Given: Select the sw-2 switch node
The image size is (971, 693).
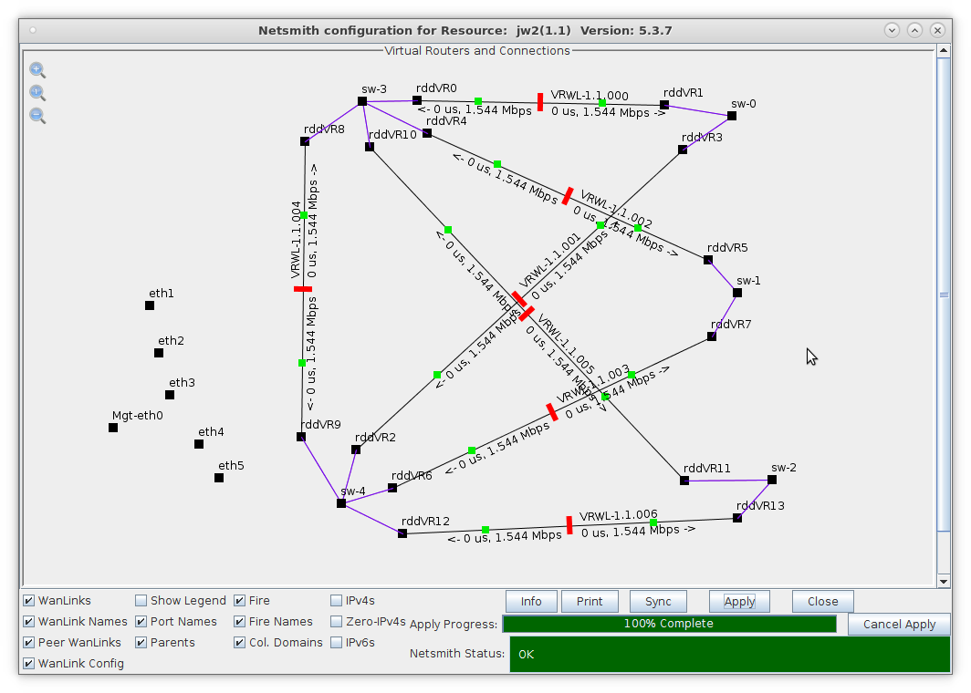Looking at the screenshot, I should (772, 480).
